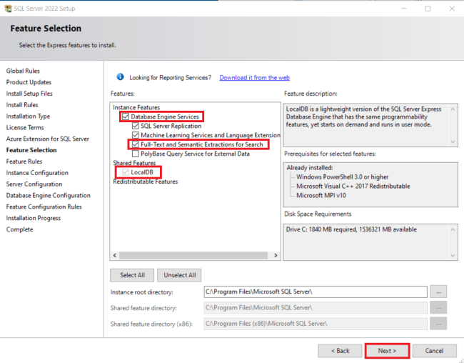Select the Instance Configuration step
Screen dimensions: 464x363
click(x=37, y=173)
